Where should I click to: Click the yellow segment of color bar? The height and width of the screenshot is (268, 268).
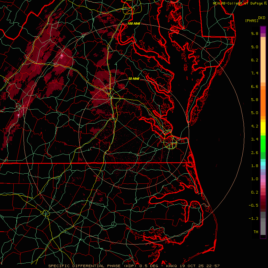(x=263, y=127)
